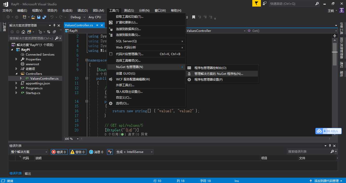Open the Build + IntelliSense dropdown
The width and height of the screenshot is (346, 183).
coord(134,152)
